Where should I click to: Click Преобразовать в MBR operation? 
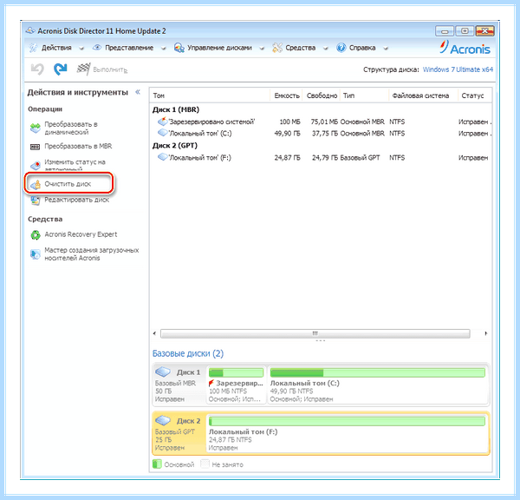(78, 146)
